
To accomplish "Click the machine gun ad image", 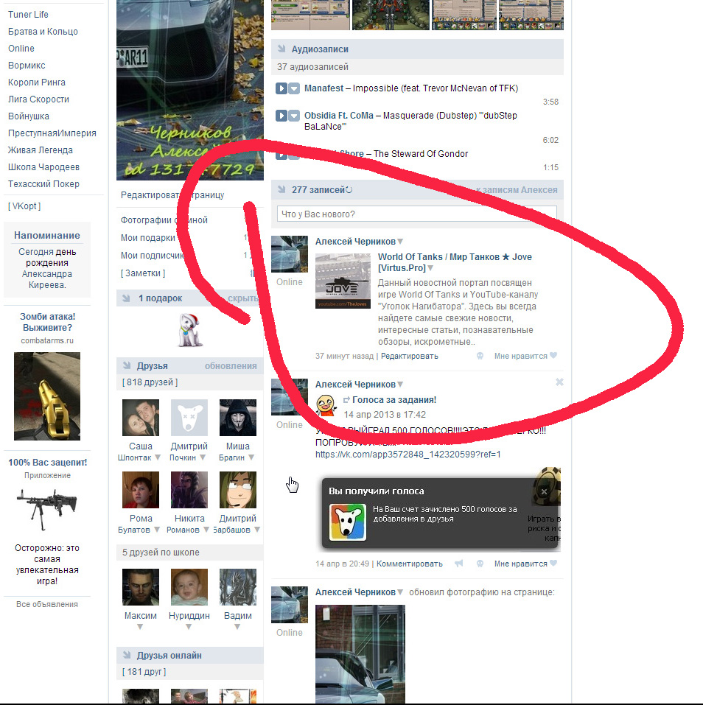I will click(47, 510).
